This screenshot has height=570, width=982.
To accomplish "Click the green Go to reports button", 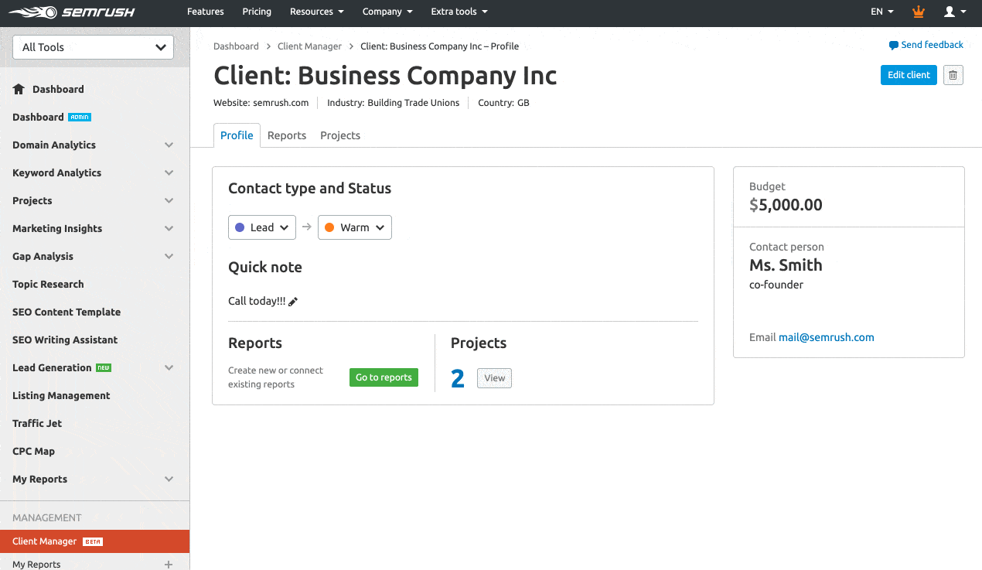I will (x=384, y=377).
